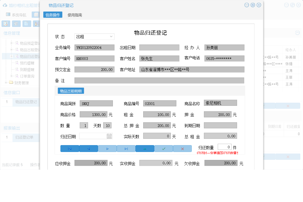
Task: Click the next record arrow button
Action: point(107,148)
